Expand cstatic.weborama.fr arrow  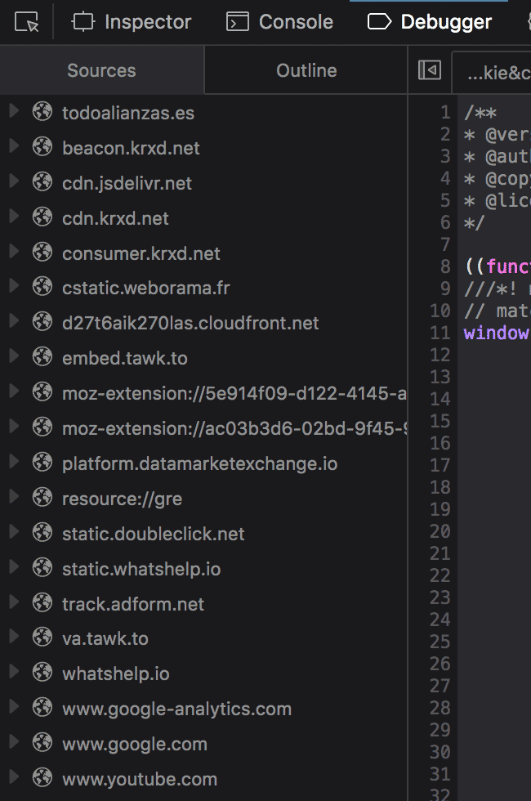click(15, 287)
